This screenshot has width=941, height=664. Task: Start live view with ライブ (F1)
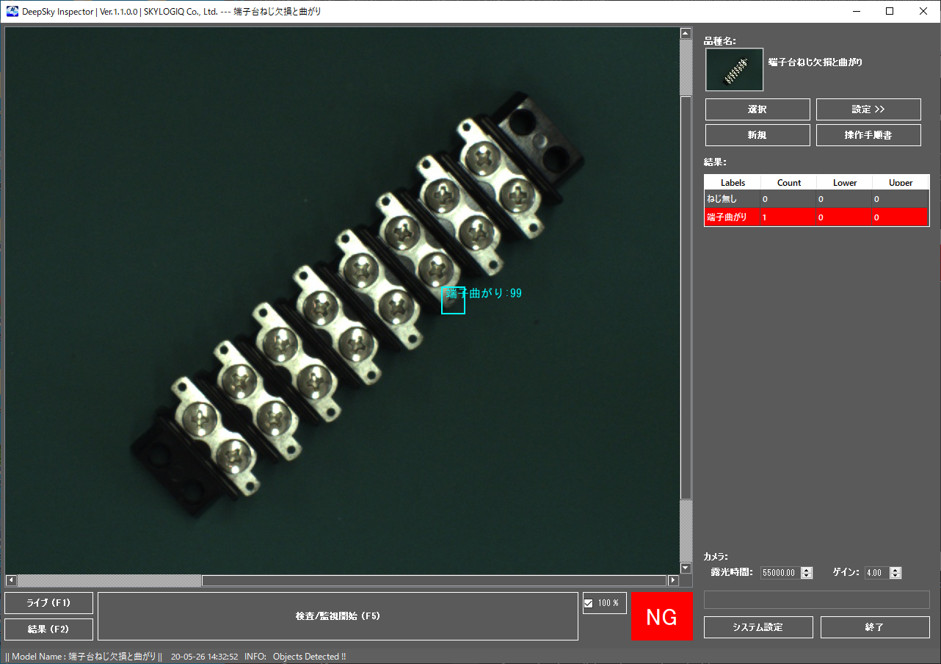[48, 603]
